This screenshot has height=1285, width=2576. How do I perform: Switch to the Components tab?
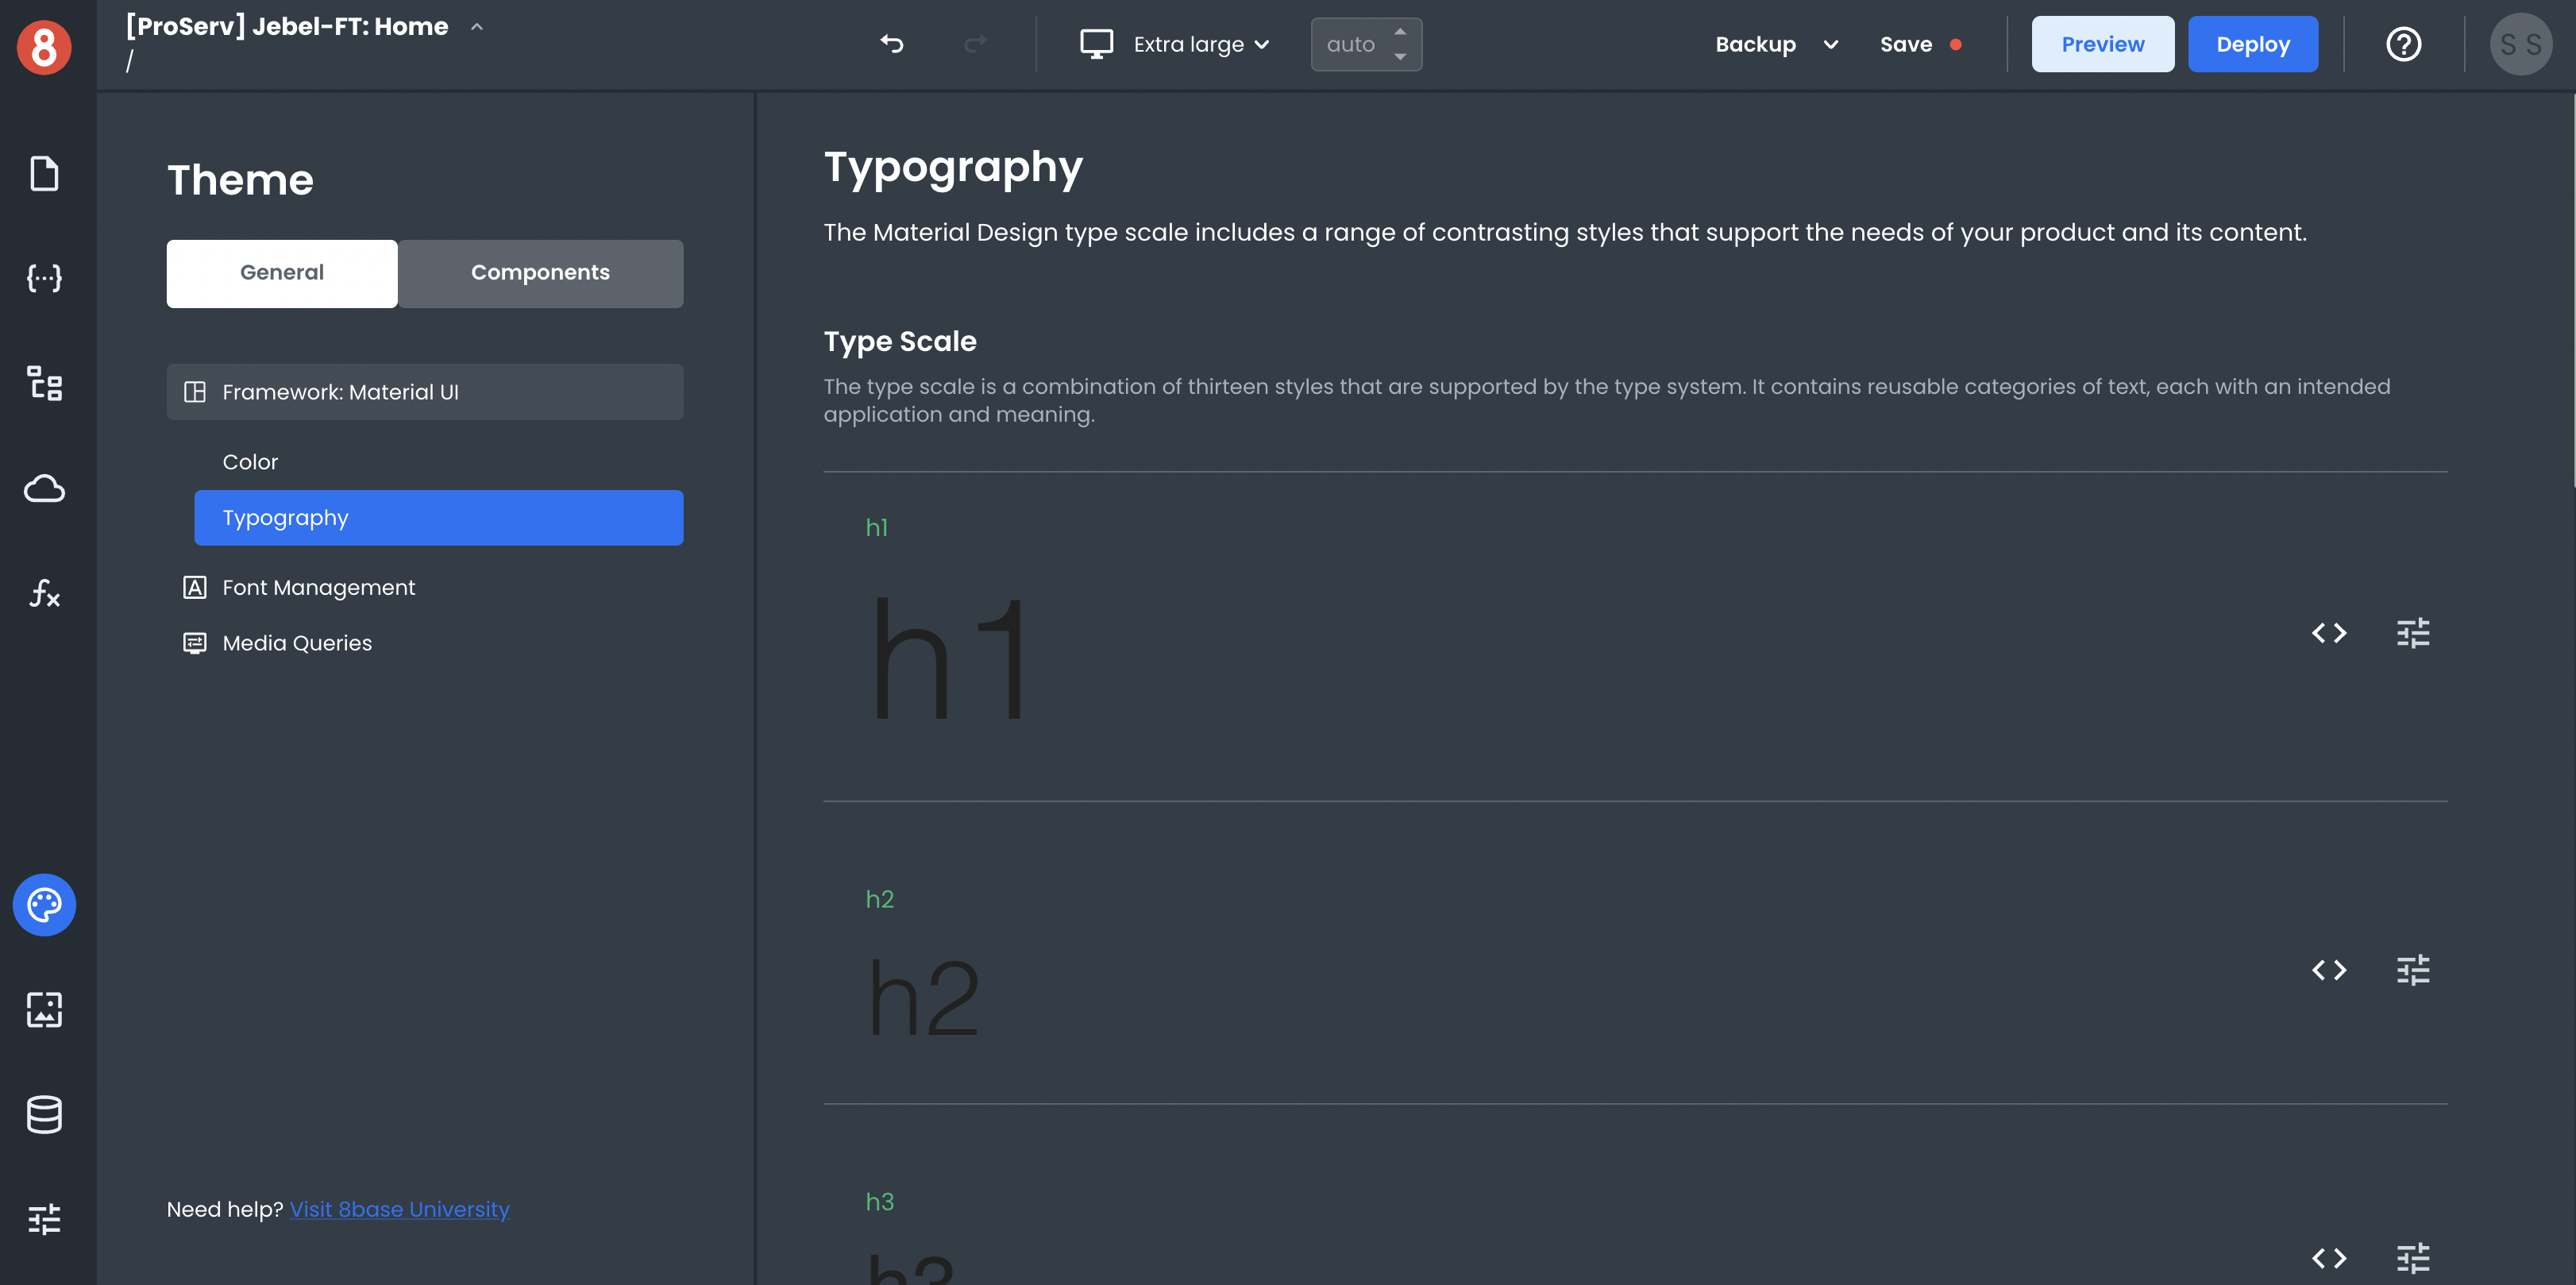[540, 273]
